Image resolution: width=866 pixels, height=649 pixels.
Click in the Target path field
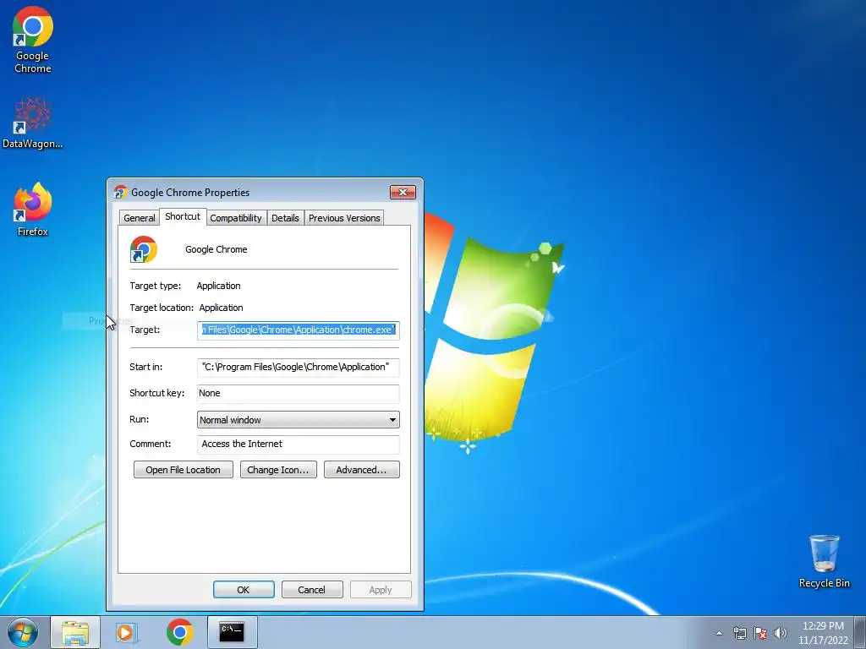[x=299, y=330]
